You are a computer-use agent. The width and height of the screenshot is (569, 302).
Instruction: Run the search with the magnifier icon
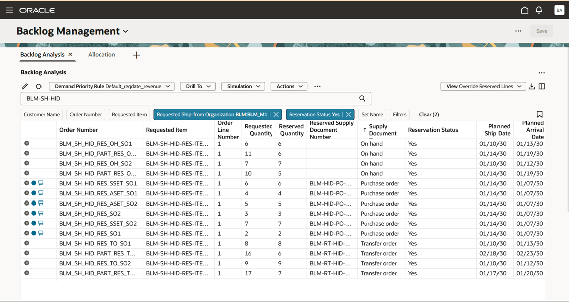pyautogui.click(x=362, y=98)
